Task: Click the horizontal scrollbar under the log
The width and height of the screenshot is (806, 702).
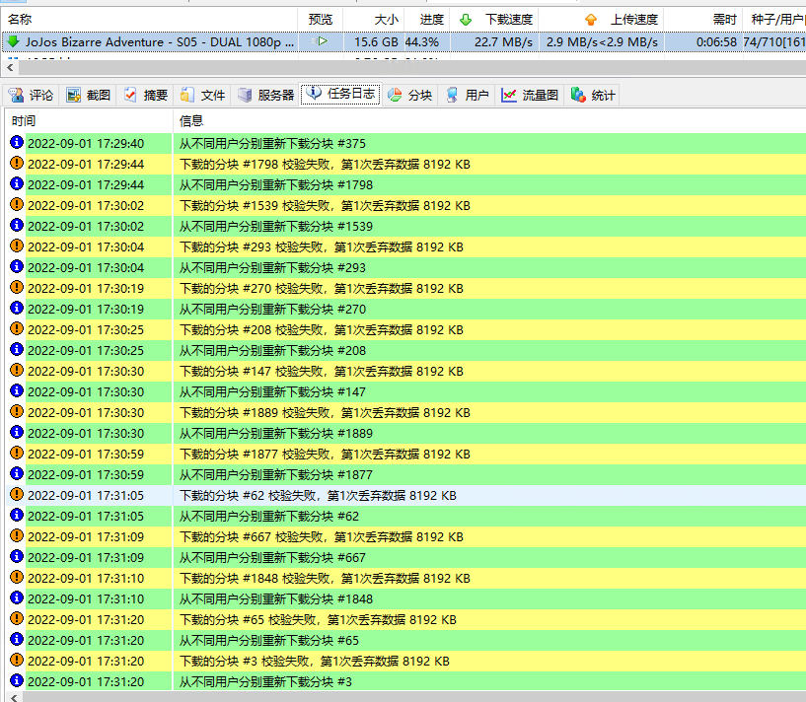Action: pyautogui.click(x=395, y=696)
